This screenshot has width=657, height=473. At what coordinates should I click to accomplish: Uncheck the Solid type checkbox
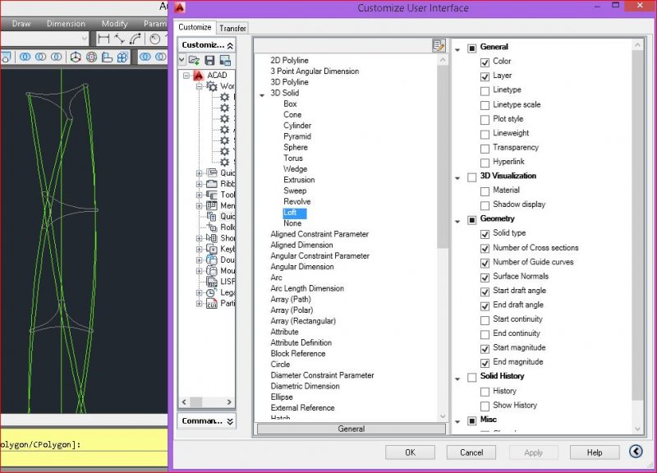click(x=485, y=234)
